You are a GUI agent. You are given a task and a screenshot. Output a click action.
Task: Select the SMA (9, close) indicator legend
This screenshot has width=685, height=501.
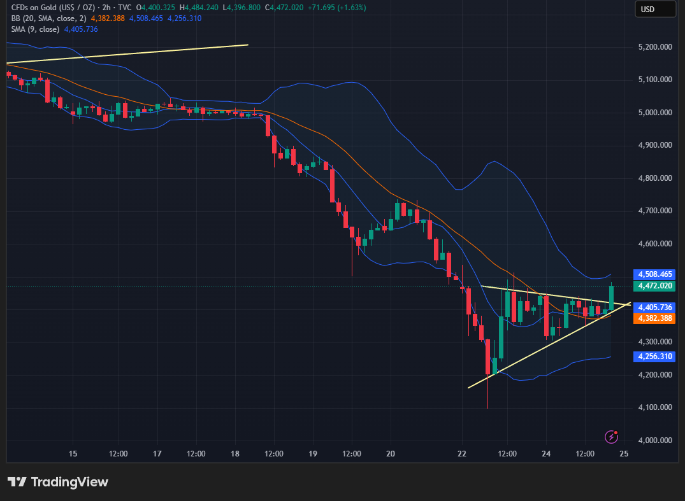(x=36, y=29)
